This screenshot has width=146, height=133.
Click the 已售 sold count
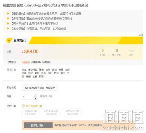click(x=102, y=53)
